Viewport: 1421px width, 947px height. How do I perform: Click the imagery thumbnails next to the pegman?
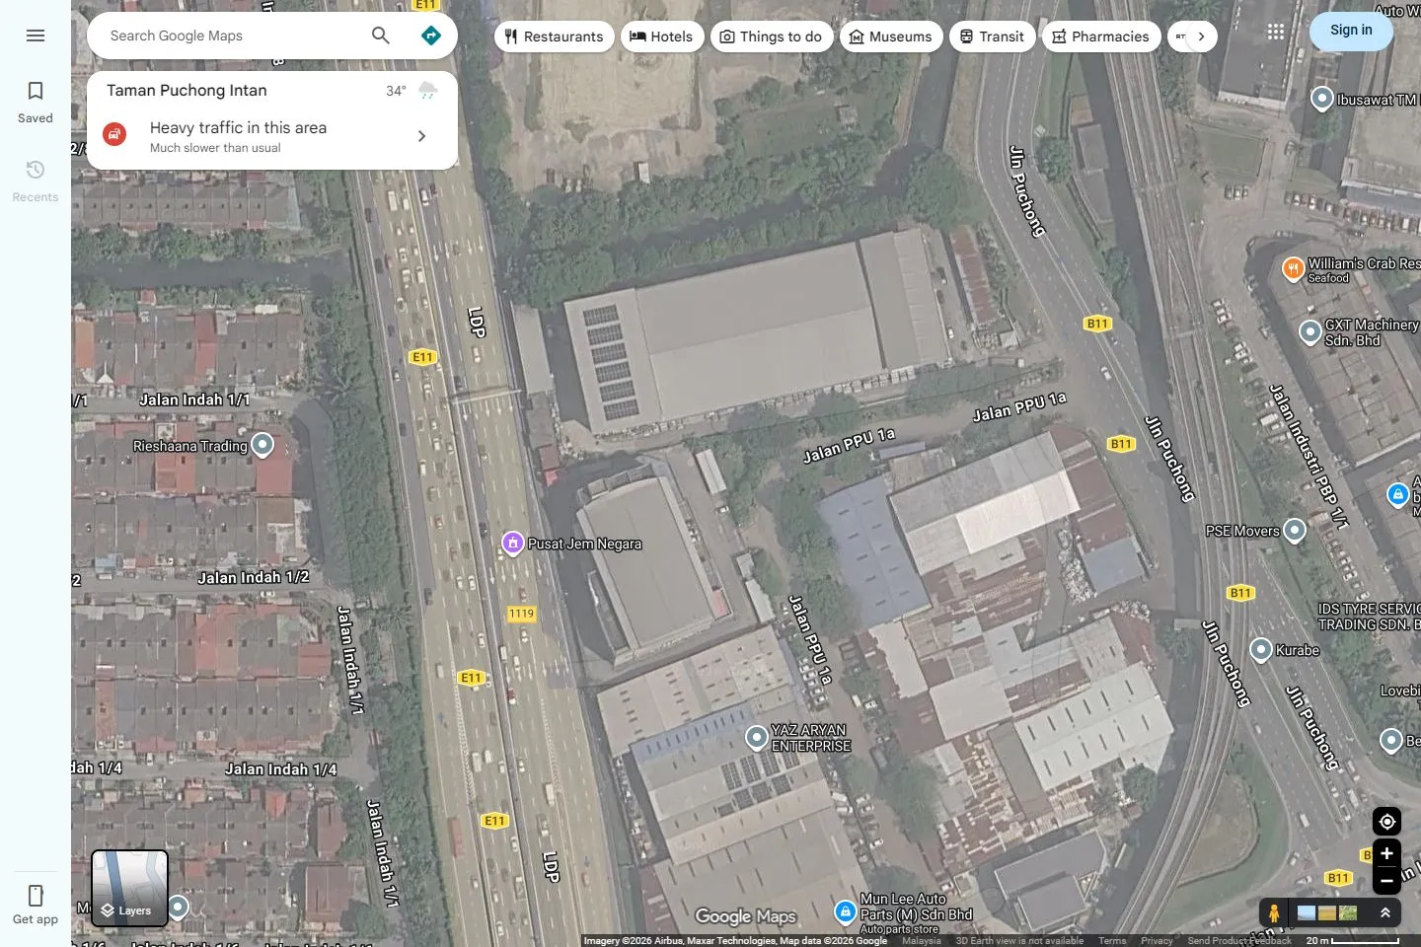[x=1327, y=913]
